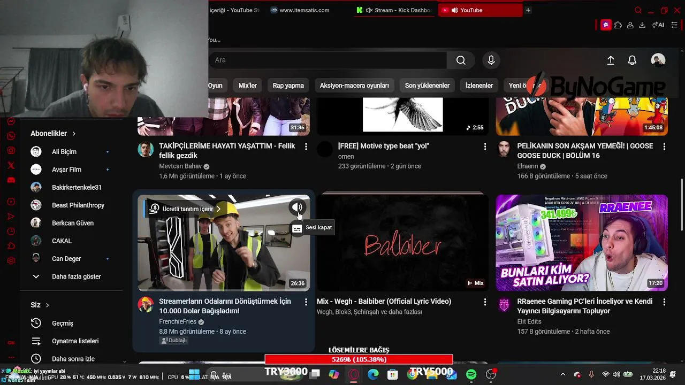Open FrenchieFries channel link
This screenshot has width=685, height=385.
(x=177, y=322)
